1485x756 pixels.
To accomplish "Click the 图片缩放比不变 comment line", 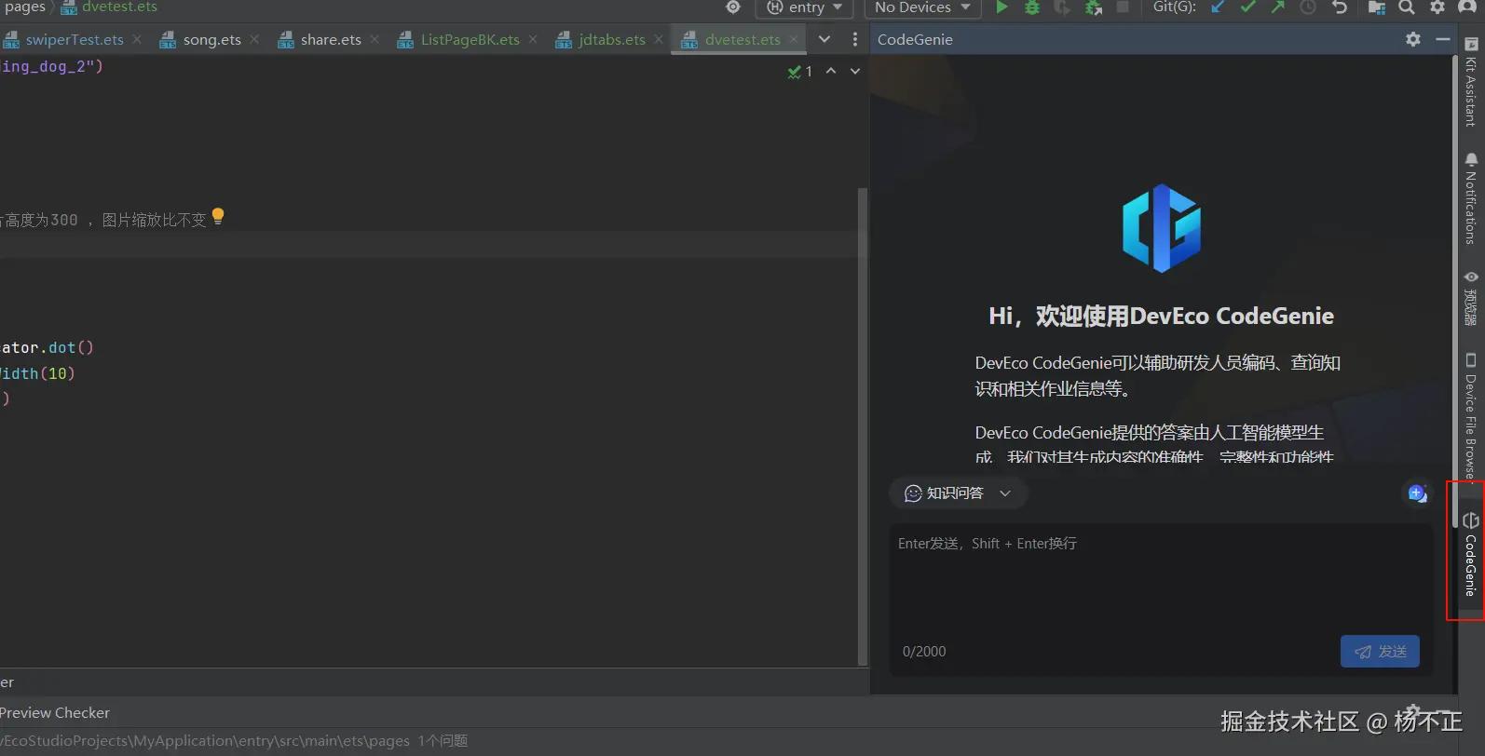I will point(102,220).
